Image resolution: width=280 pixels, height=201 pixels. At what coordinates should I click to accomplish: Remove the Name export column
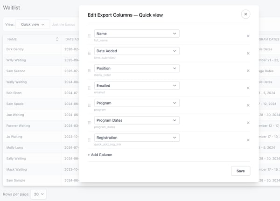248,36
